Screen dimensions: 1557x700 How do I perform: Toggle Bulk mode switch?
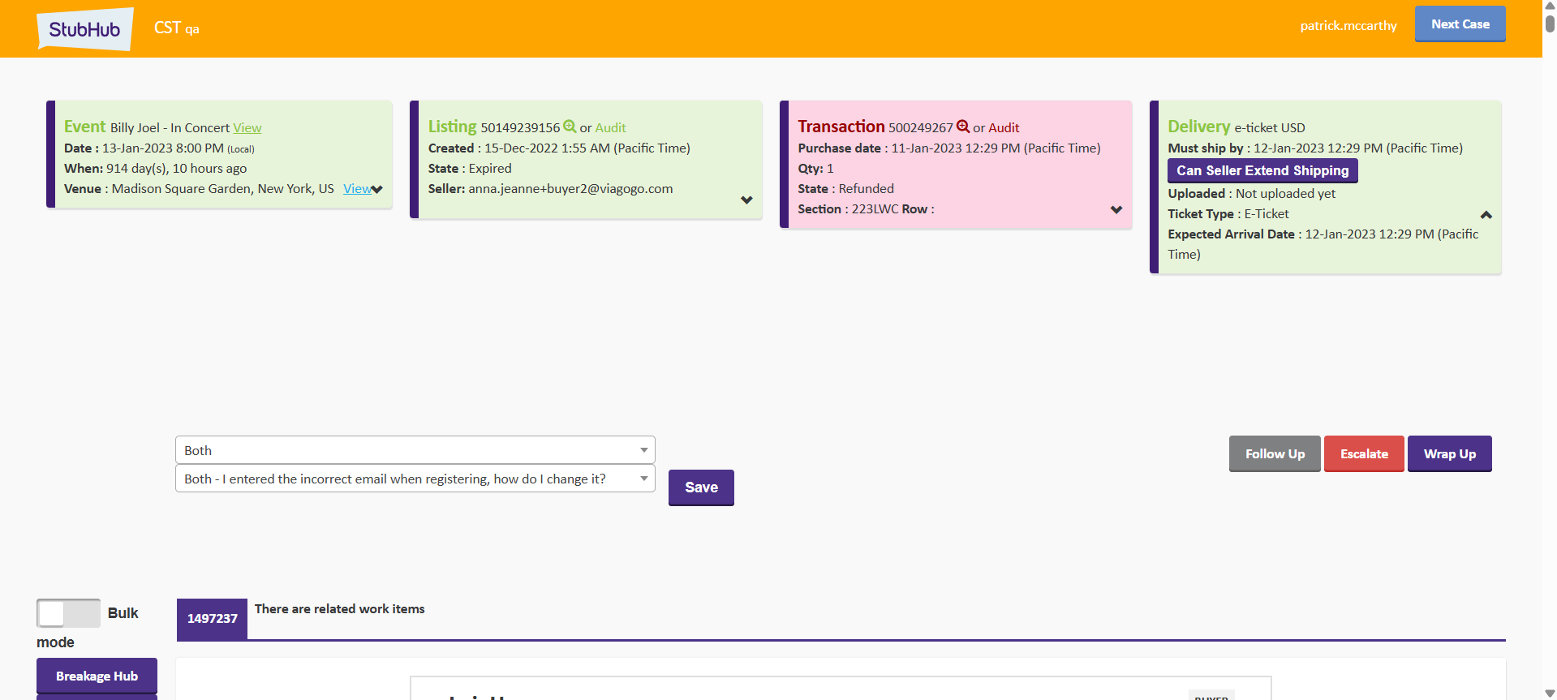pyautogui.click(x=68, y=613)
